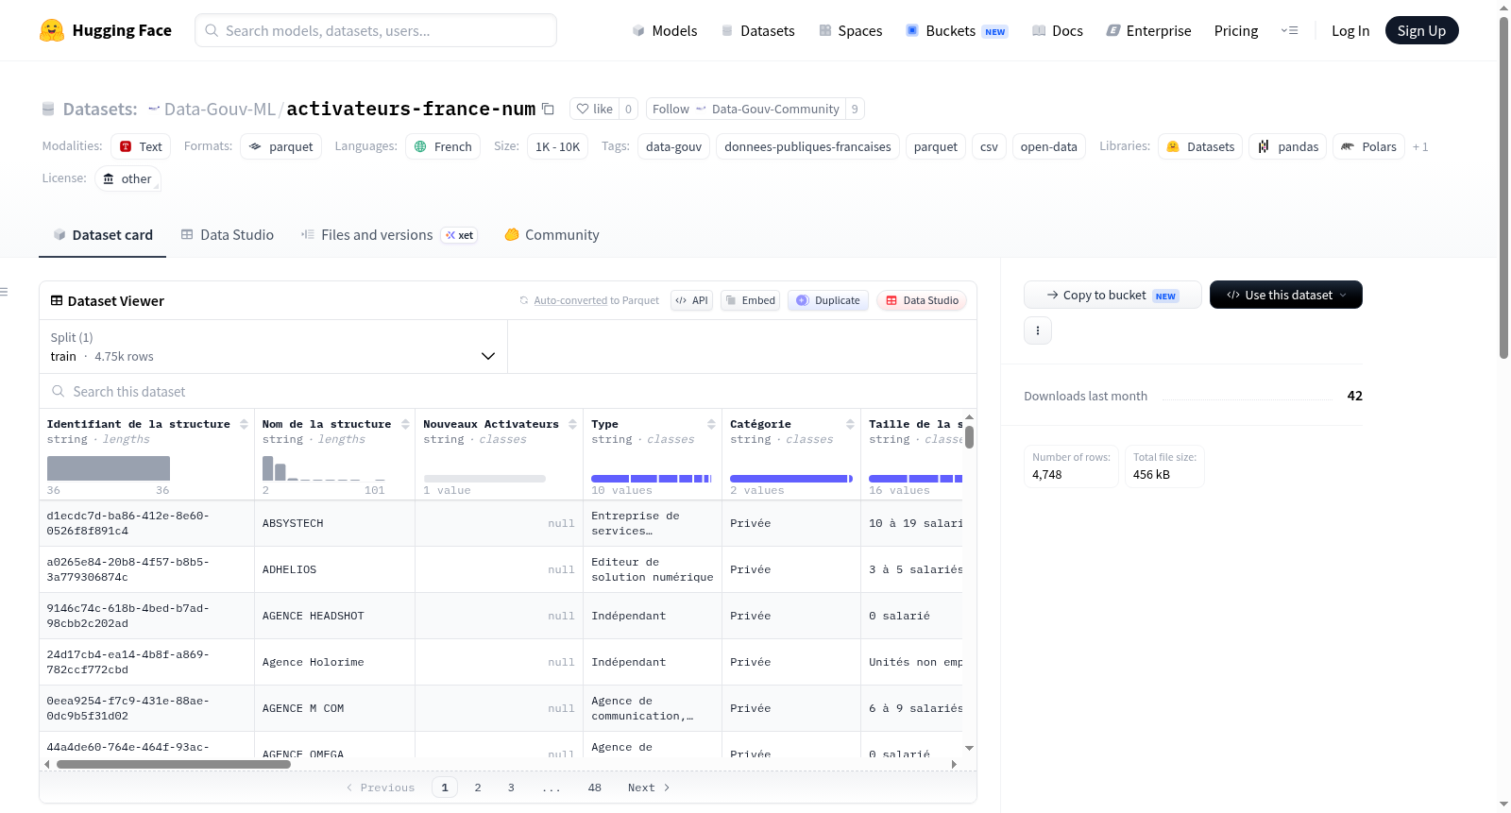Viewport: 1511px width, 813px height.
Task: Click the Type column distribution bar
Action: pyautogui.click(x=652, y=479)
